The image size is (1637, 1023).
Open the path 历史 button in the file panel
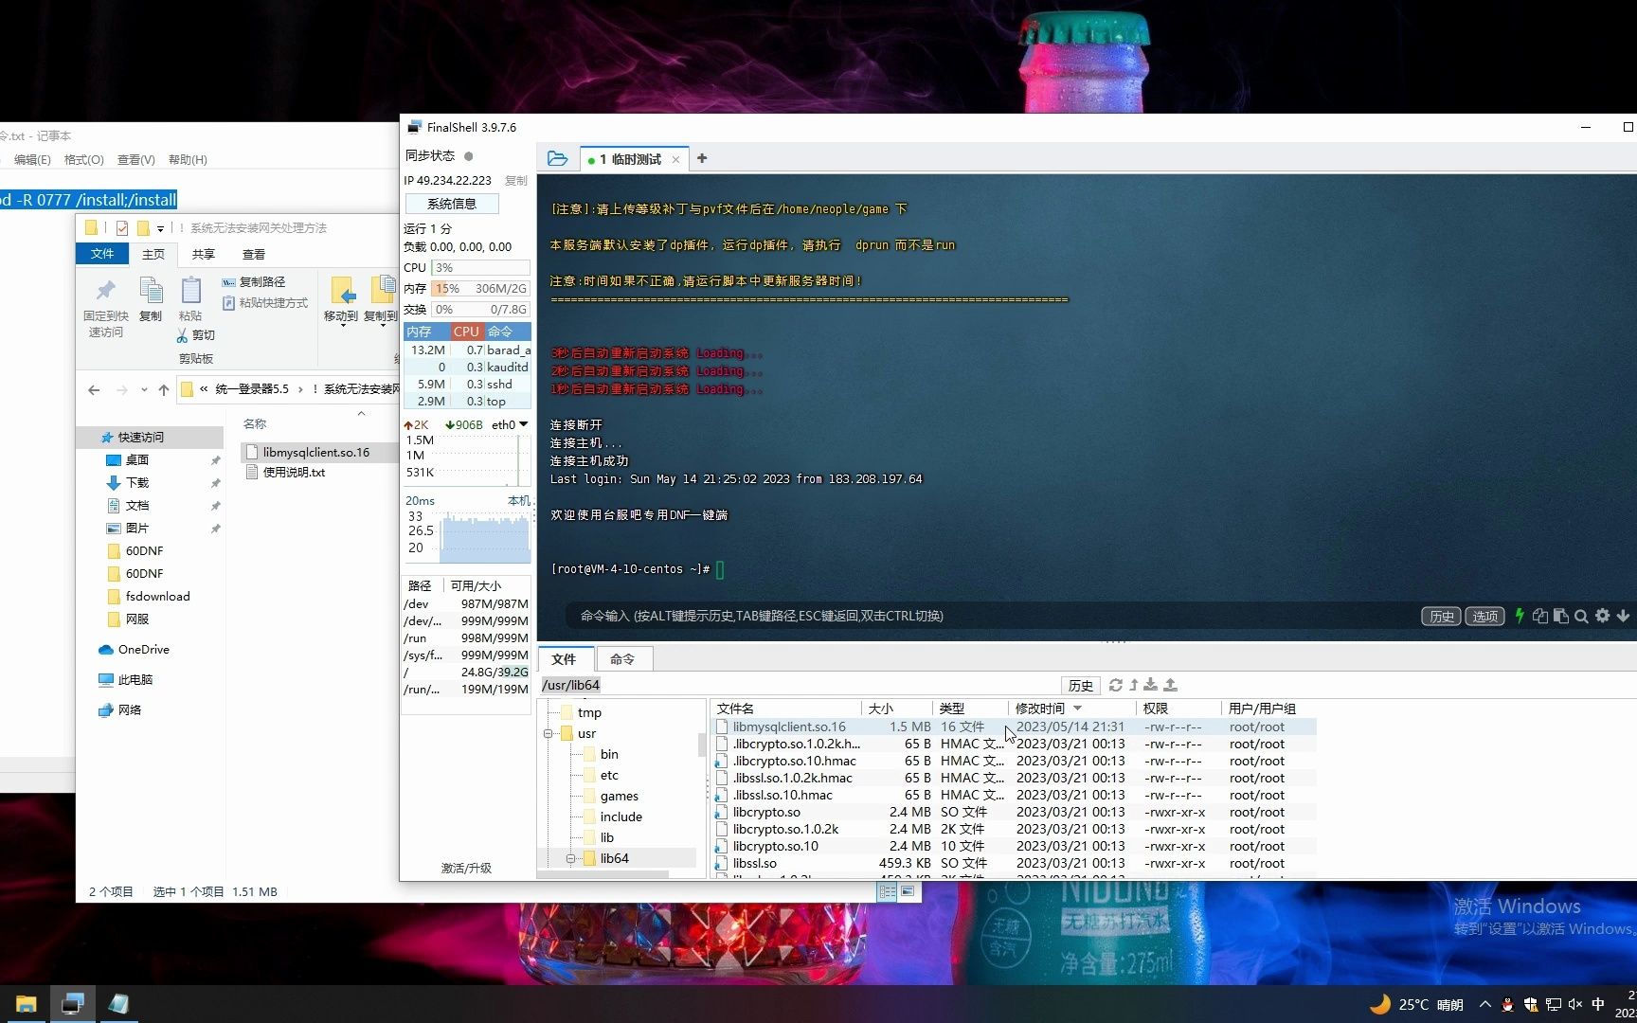[1081, 685]
